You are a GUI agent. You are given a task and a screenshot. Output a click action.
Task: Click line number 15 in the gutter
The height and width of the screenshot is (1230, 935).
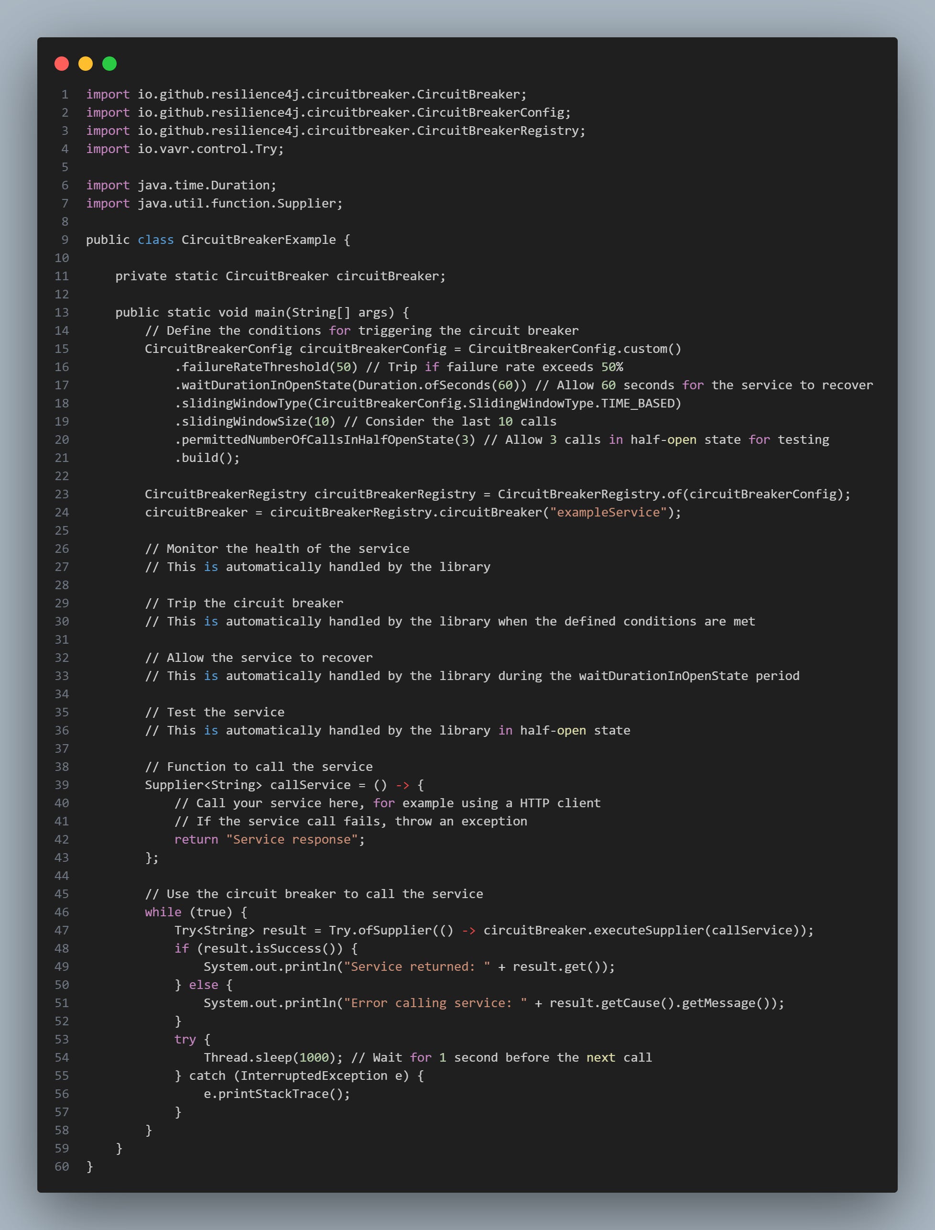62,349
